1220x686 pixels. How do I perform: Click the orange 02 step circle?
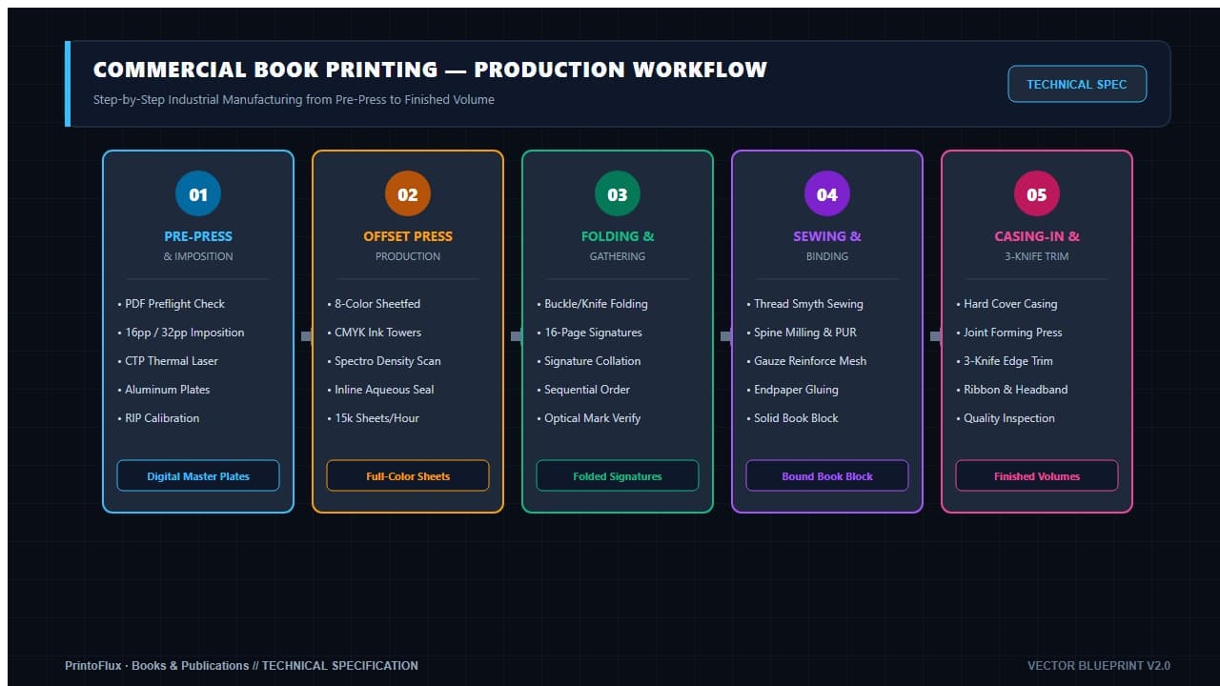pyautogui.click(x=408, y=194)
